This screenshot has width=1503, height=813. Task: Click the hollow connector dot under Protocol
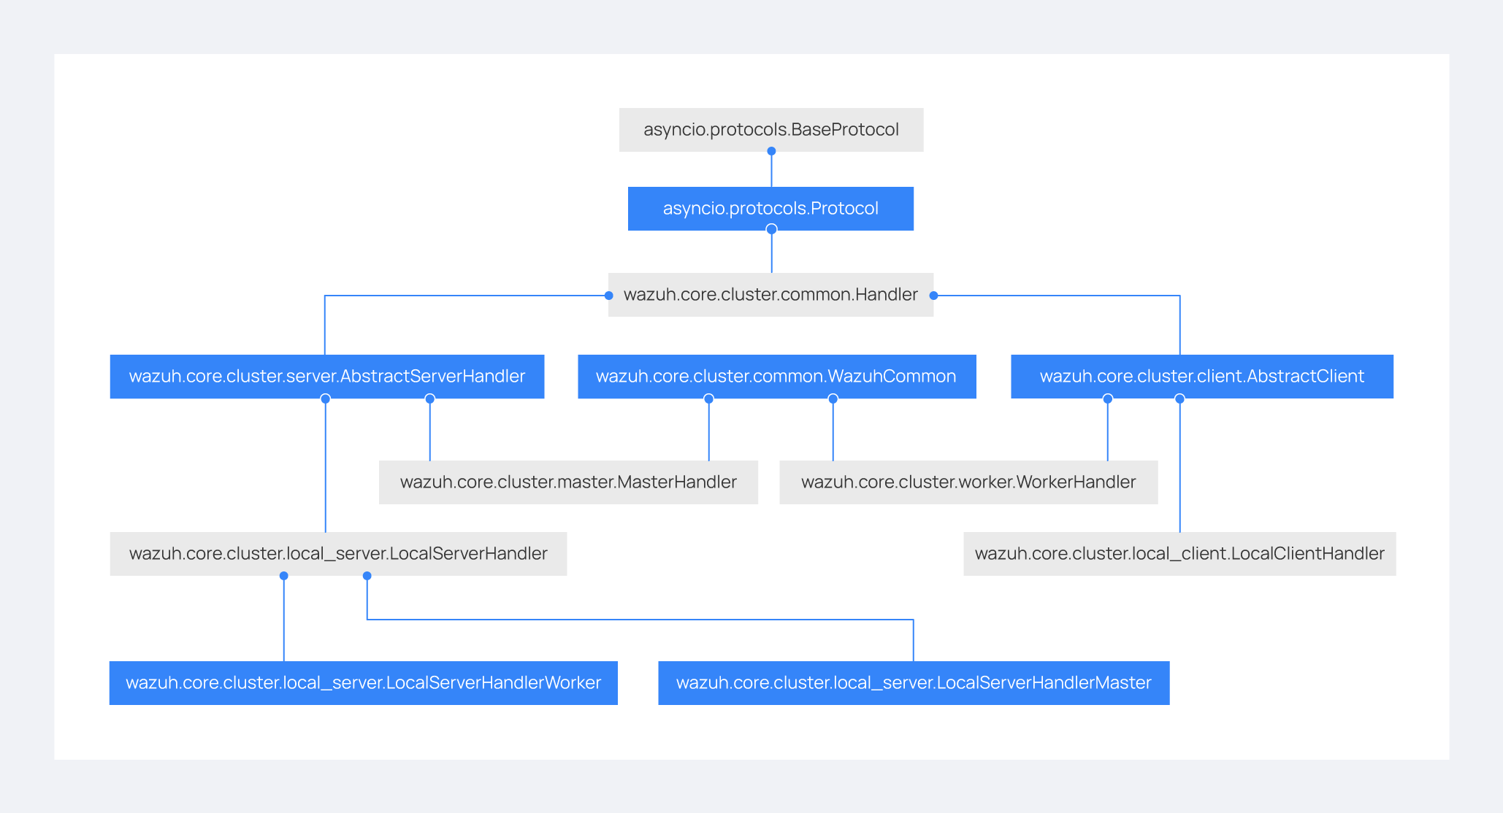point(771,229)
